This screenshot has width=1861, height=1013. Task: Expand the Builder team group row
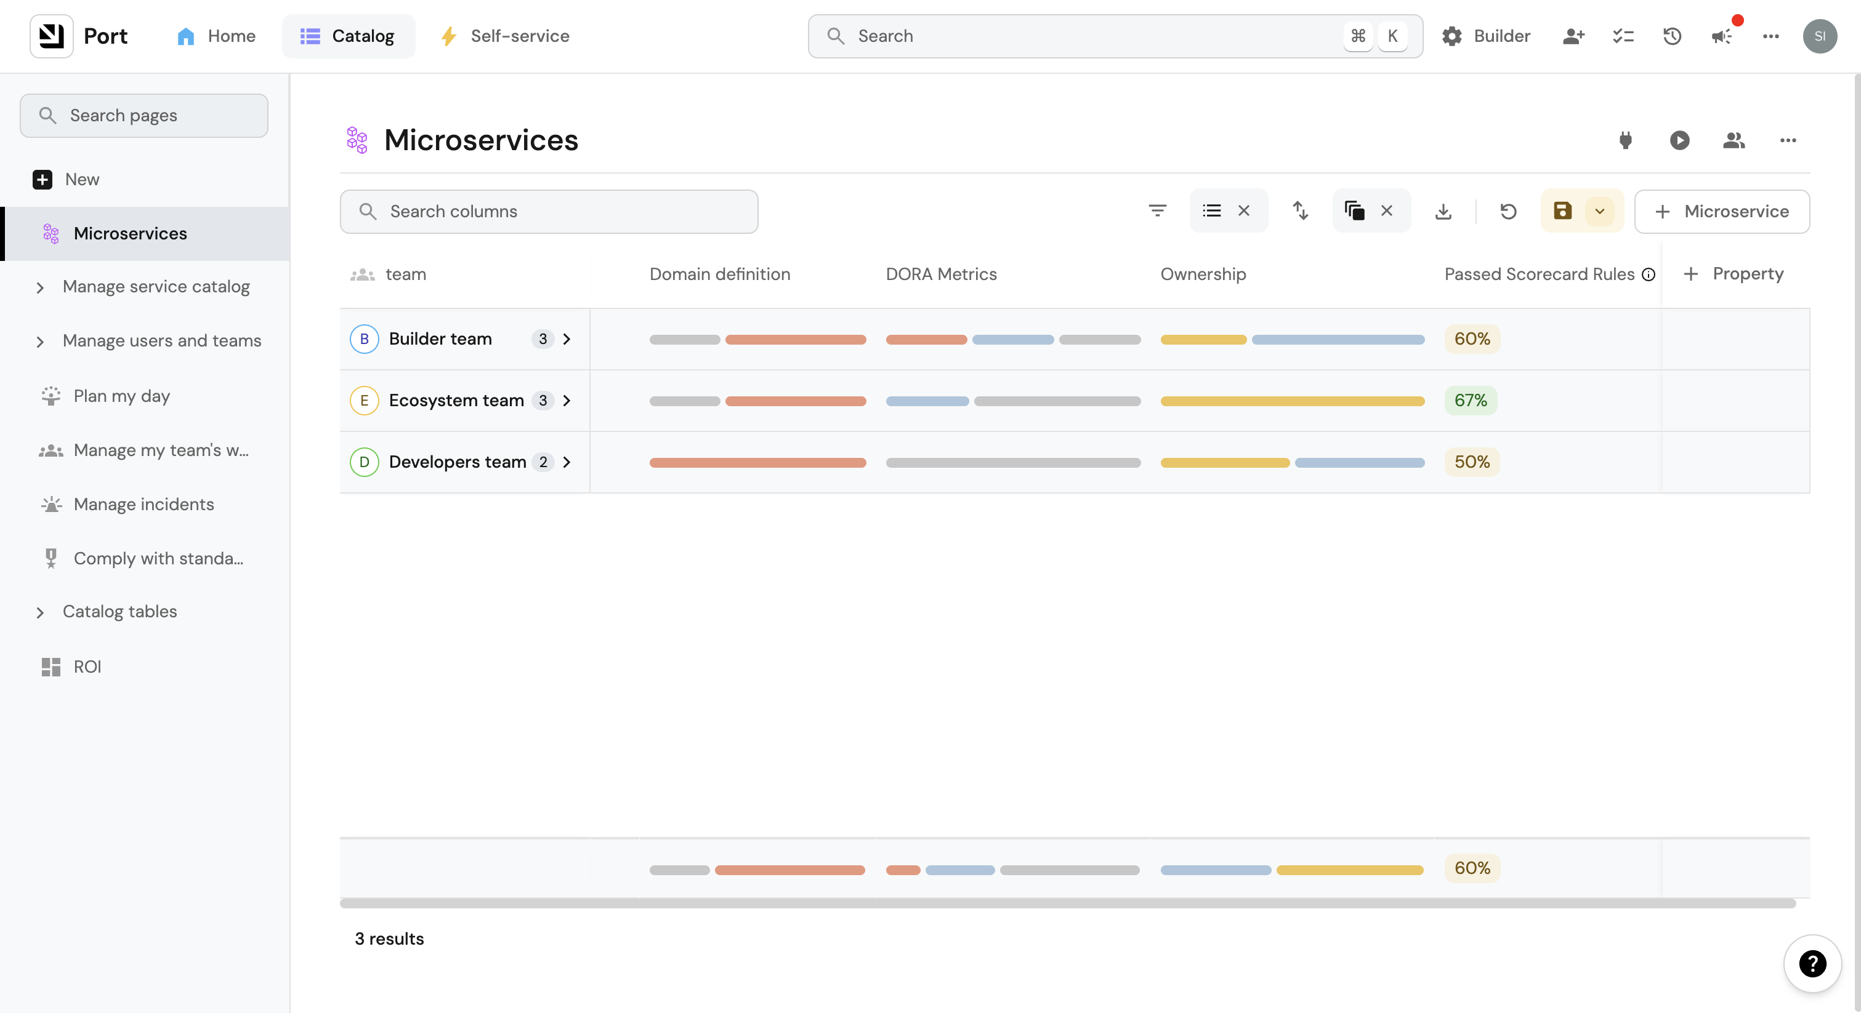tap(567, 338)
